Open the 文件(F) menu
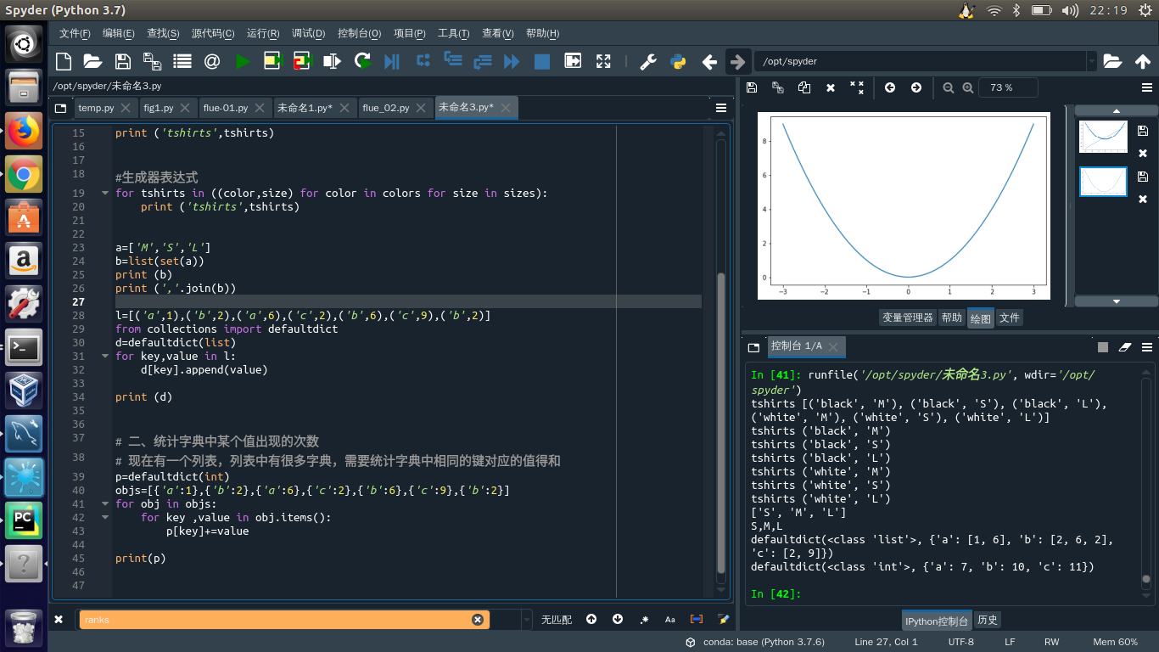 point(75,34)
